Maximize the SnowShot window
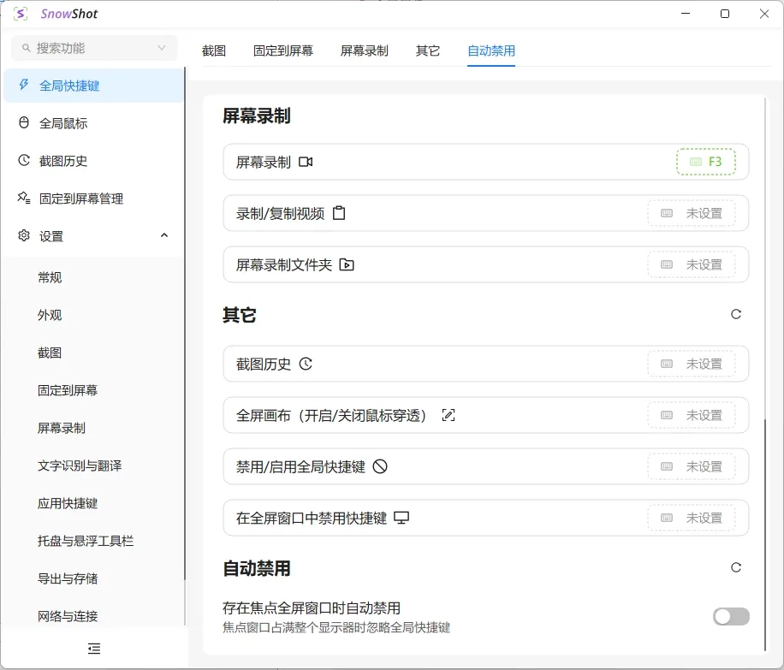The image size is (784, 670). pyautogui.click(x=724, y=14)
